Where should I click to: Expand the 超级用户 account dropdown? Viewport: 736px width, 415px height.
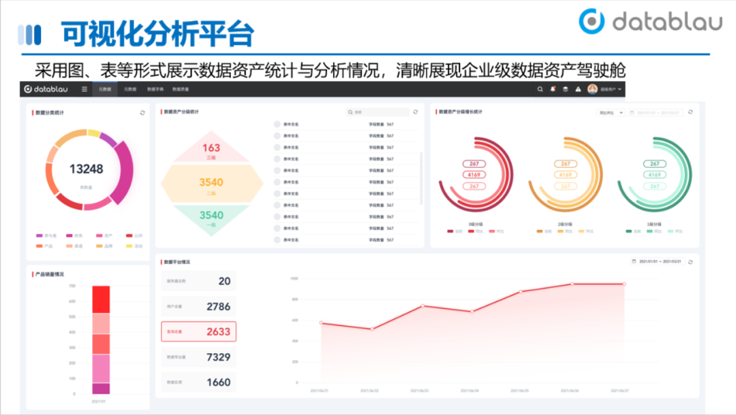pos(611,89)
